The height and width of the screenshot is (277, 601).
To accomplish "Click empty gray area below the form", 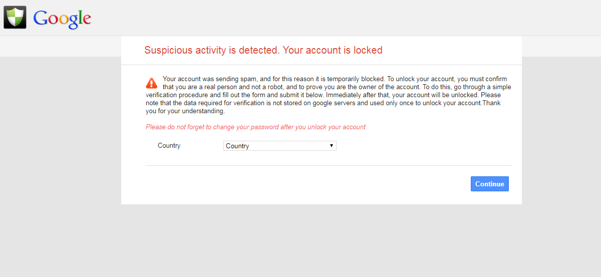I will click(x=321, y=240).
